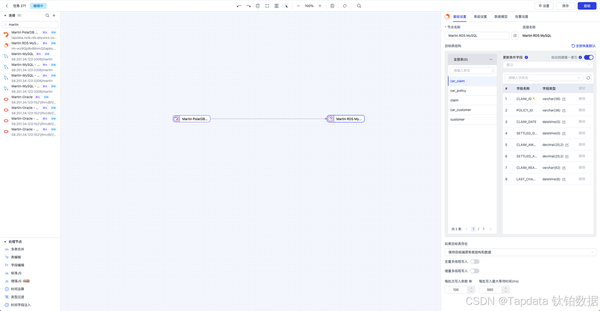Focus the 请输入字段名 search field
This screenshot has width=600, height=311.
[x=544, y=78]
